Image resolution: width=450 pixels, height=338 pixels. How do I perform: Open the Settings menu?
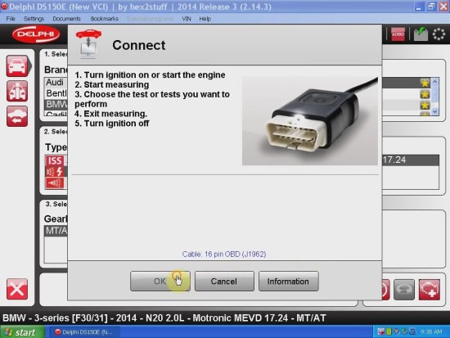pos(34,19)
